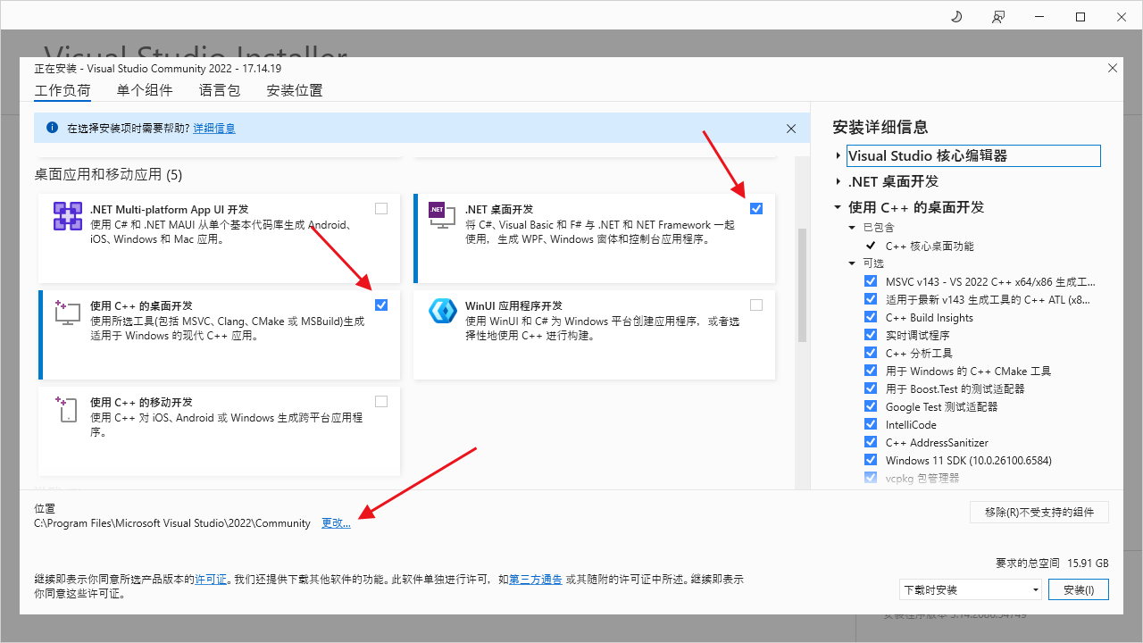Disable the C++ AddressSanitizer component
Image resolution: width=1143 pixels, height=643 pixels.
(871, 441)
